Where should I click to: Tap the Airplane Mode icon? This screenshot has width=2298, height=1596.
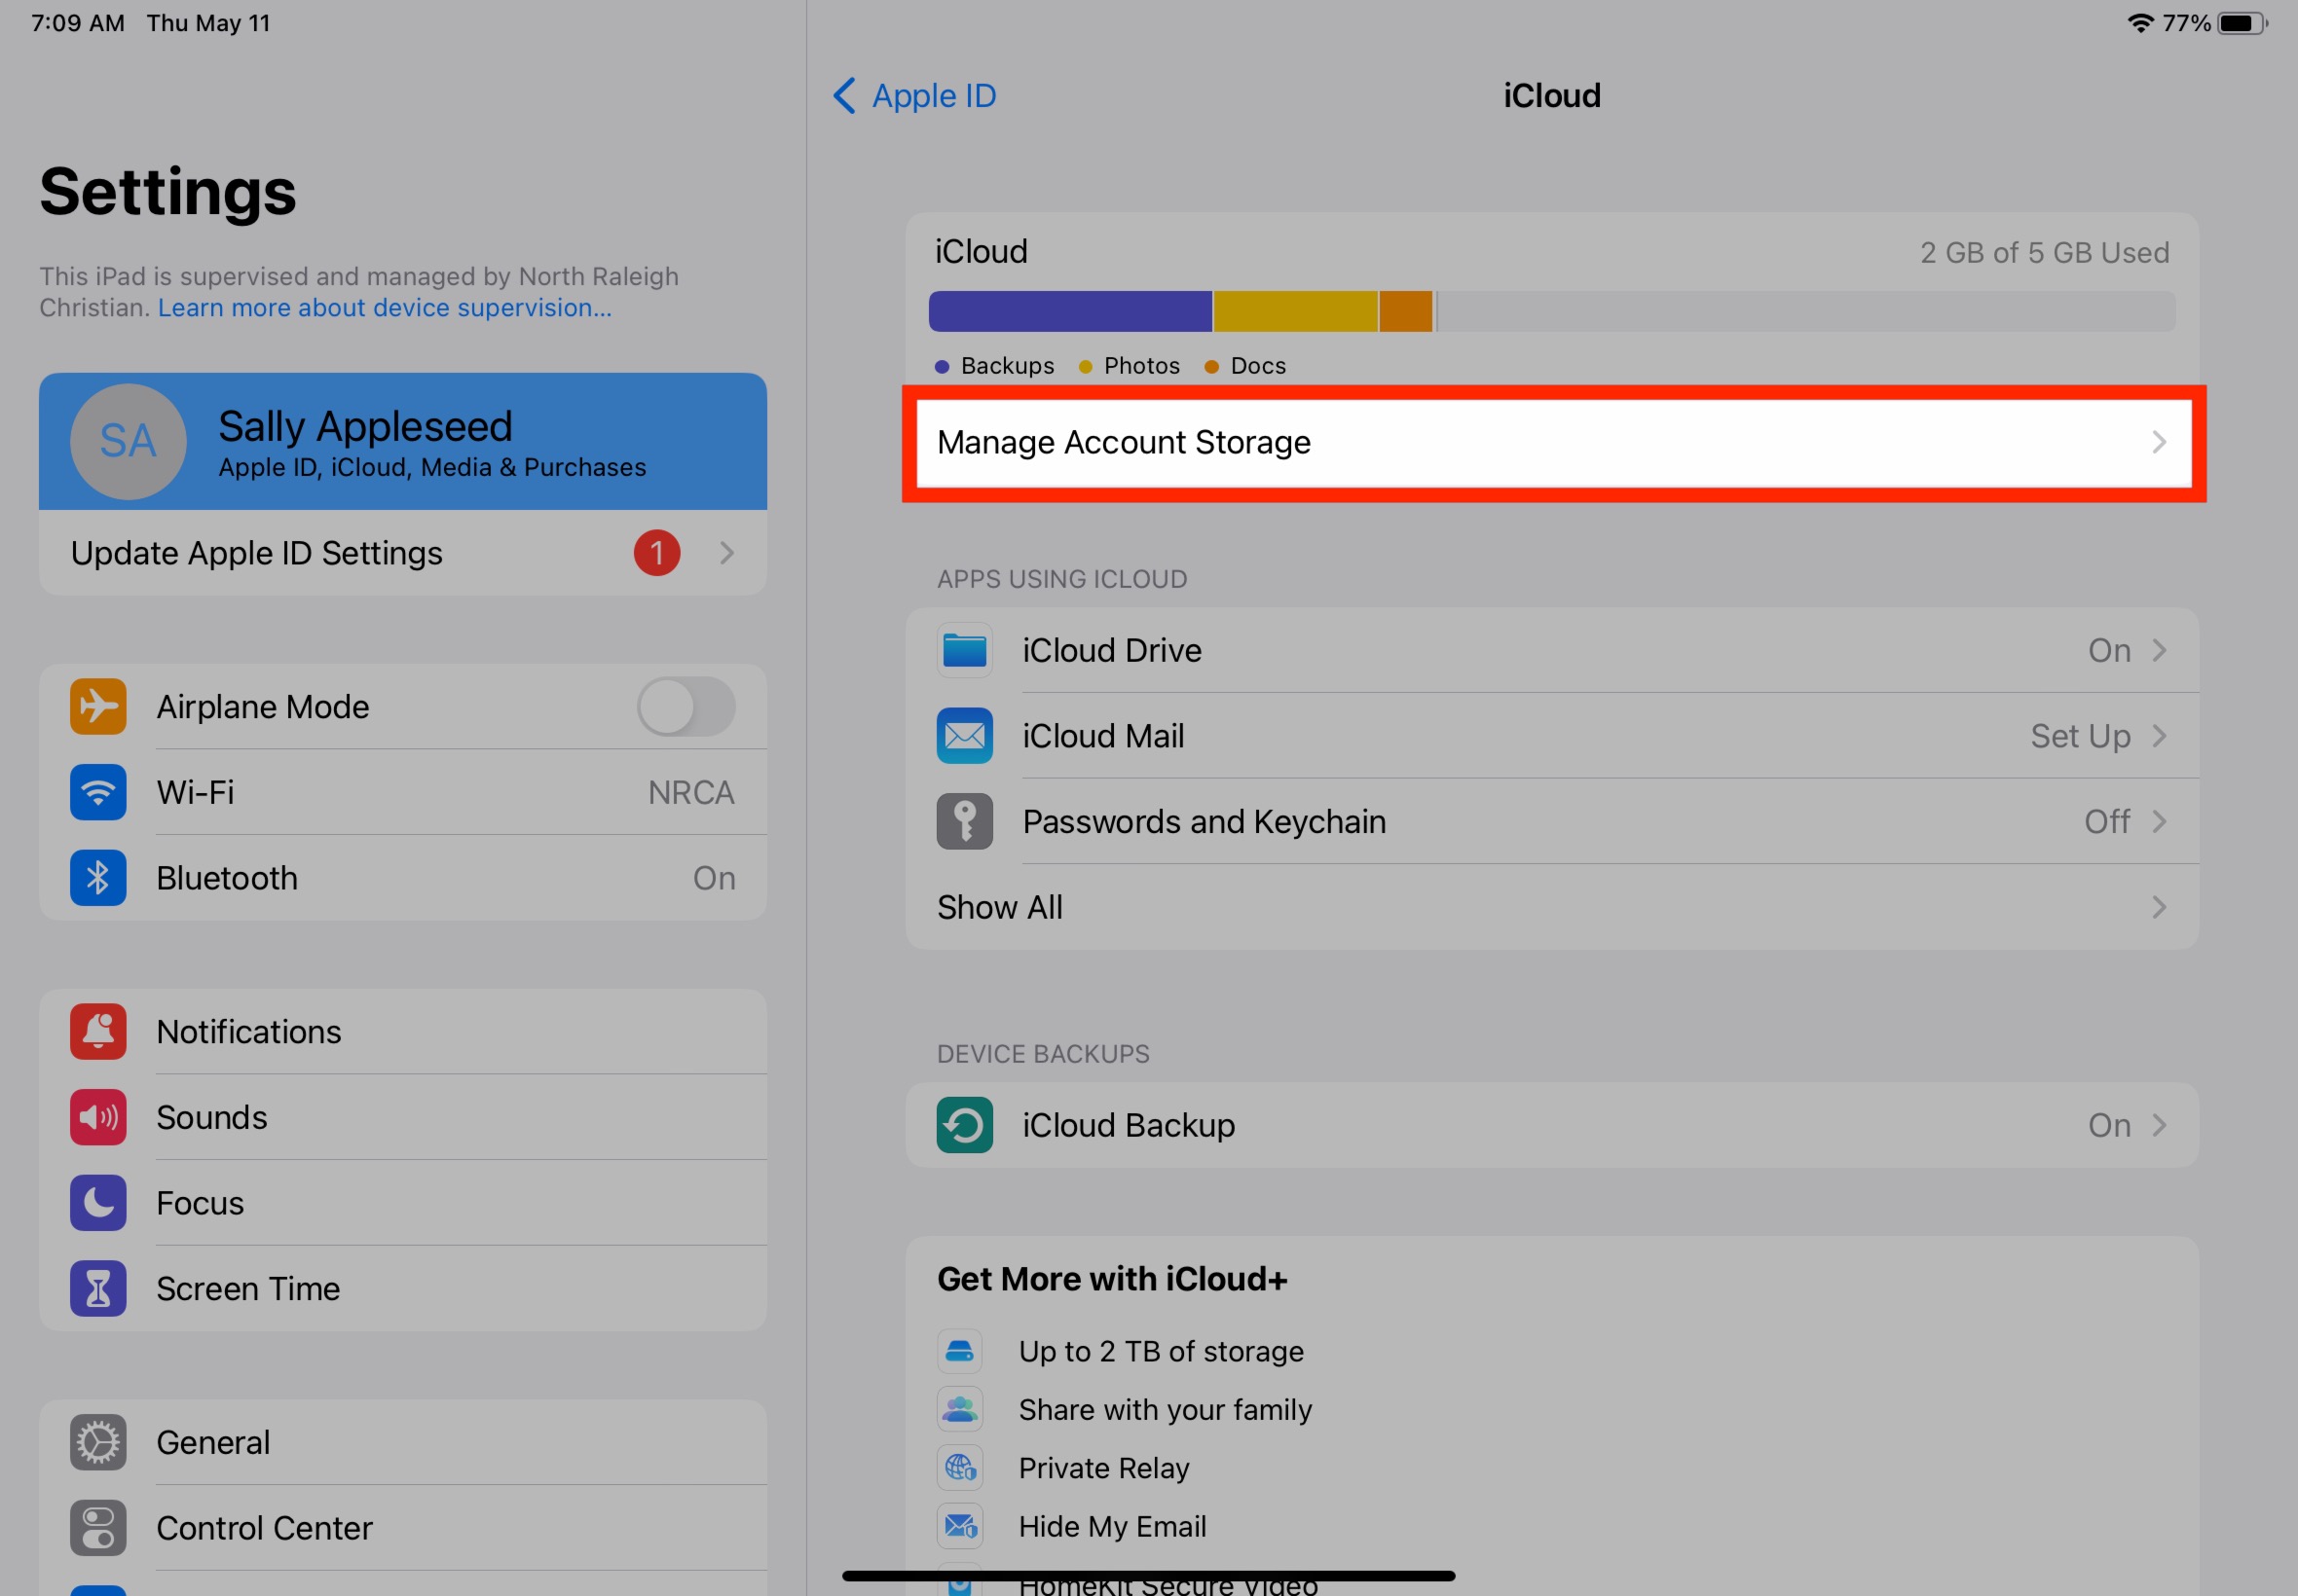98,706
